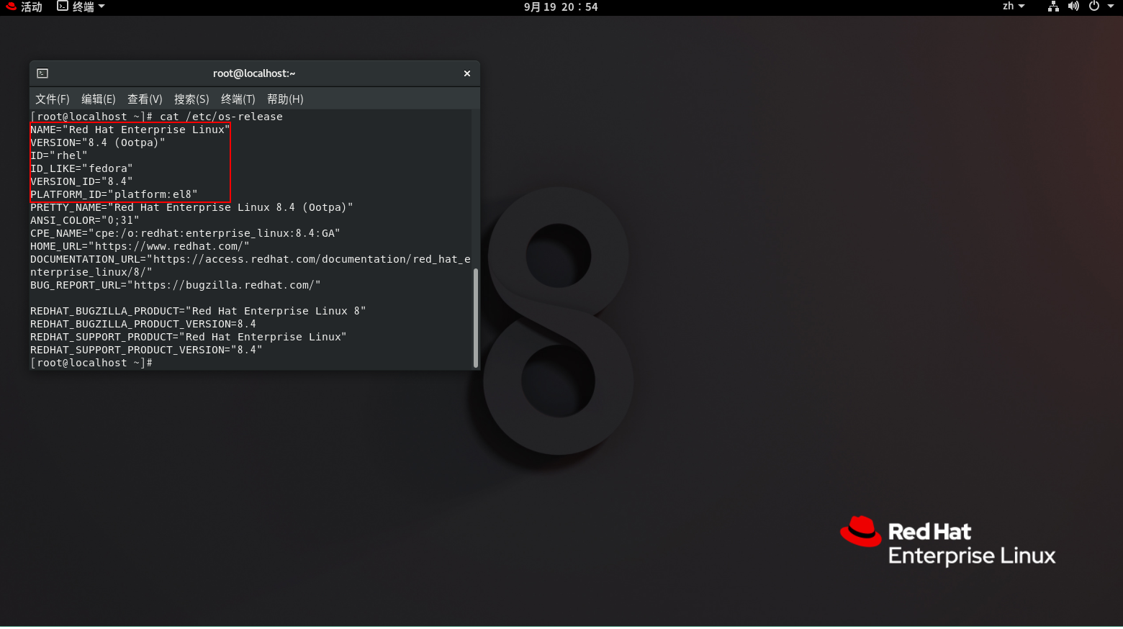The height and width of the screenshot is (629, 1123).
Task: Click the cat /etc/os-release command line
Action: (157, 117)
